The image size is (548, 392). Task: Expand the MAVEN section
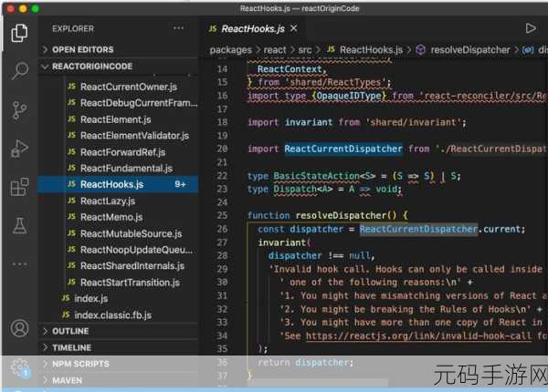[x=118, y=380]
